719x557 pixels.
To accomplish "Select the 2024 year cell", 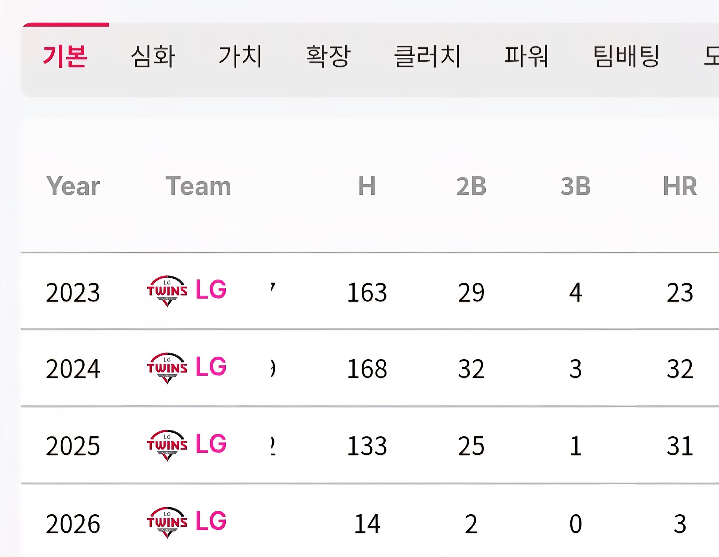I will click(73, 369).
